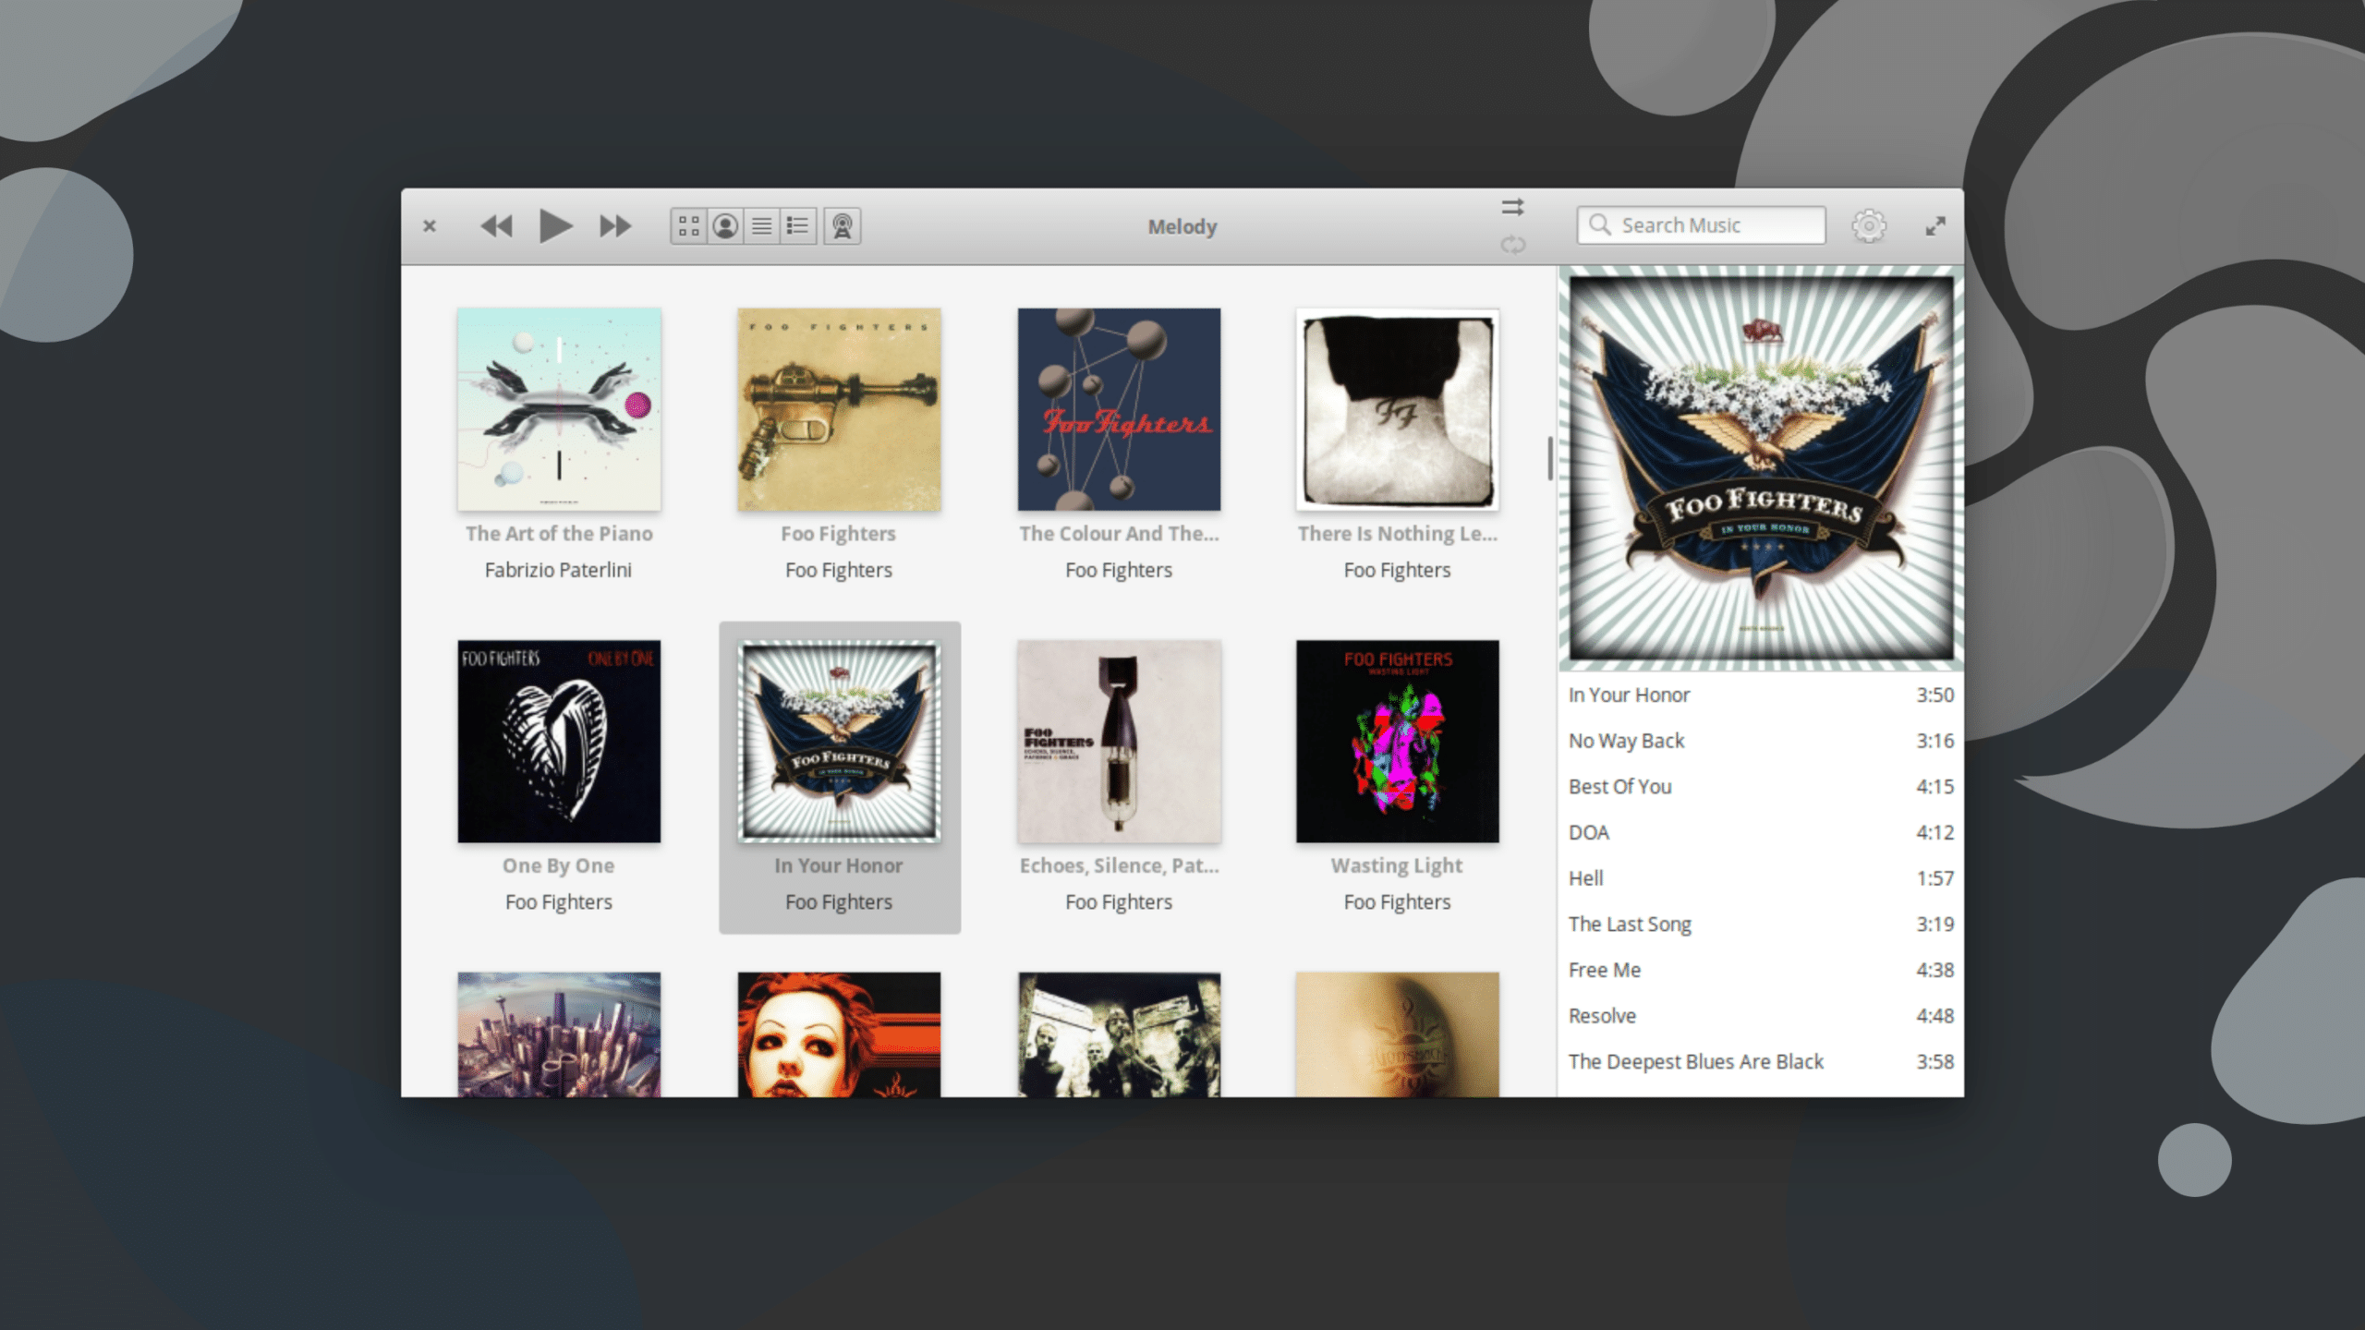
Task: Play the track Hell
Action: click(1761, 878)
